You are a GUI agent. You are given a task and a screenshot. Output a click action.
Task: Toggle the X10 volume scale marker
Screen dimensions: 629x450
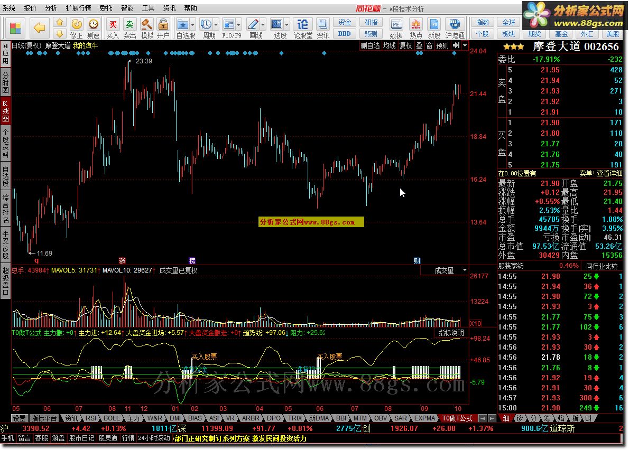pos(475,323)
